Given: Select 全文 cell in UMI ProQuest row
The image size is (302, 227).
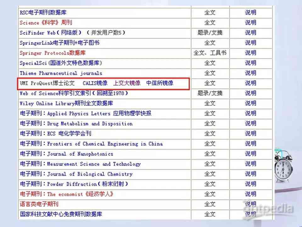Looking at the screenshot, I should click(x=210, y=83).
